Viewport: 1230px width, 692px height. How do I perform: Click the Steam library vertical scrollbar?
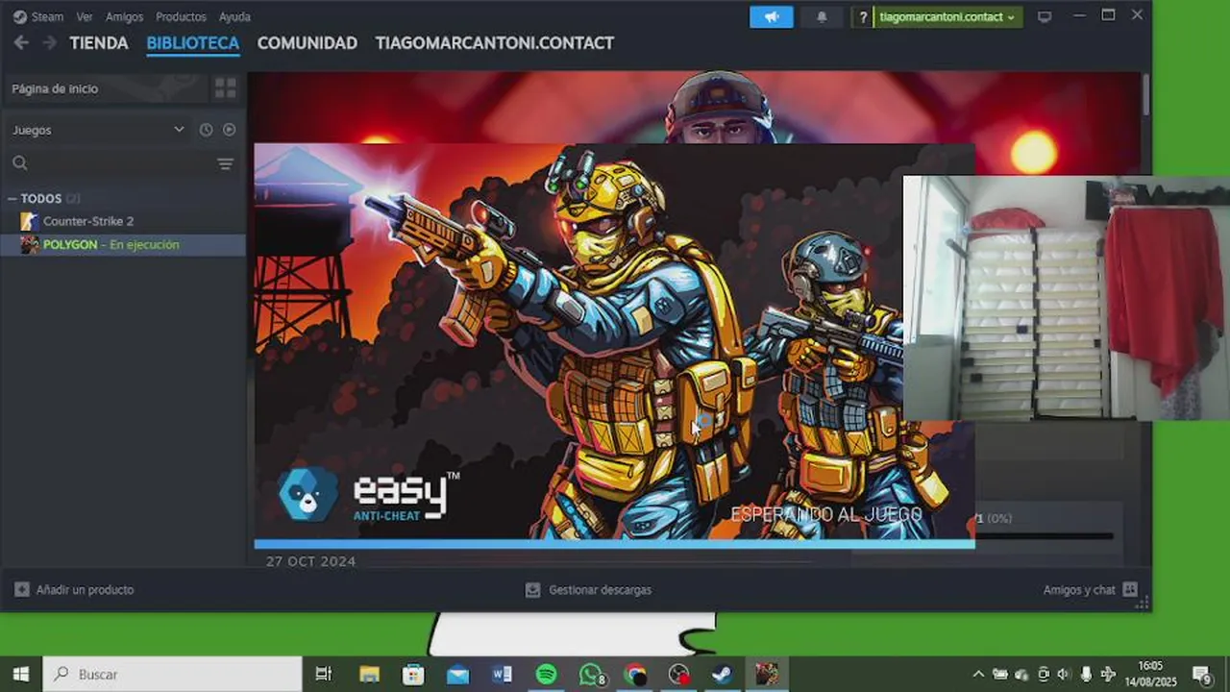[1145, 96]
